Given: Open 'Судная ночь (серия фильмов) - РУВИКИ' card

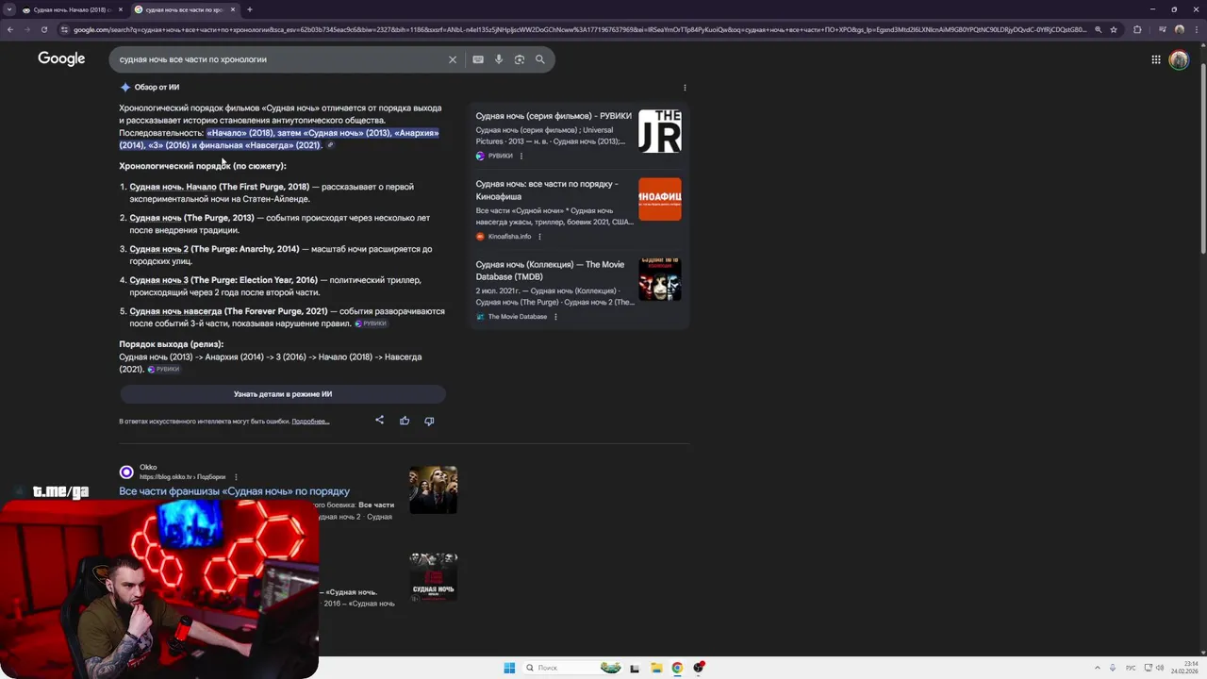Looking at the screenshot, I should tap(554, 116).
